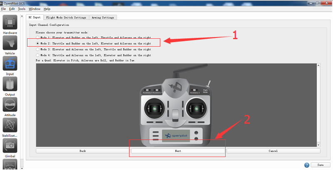This screenshot has height=172, width=333.
Task: Open the Gimbal camera settings page
Action: 10,146
